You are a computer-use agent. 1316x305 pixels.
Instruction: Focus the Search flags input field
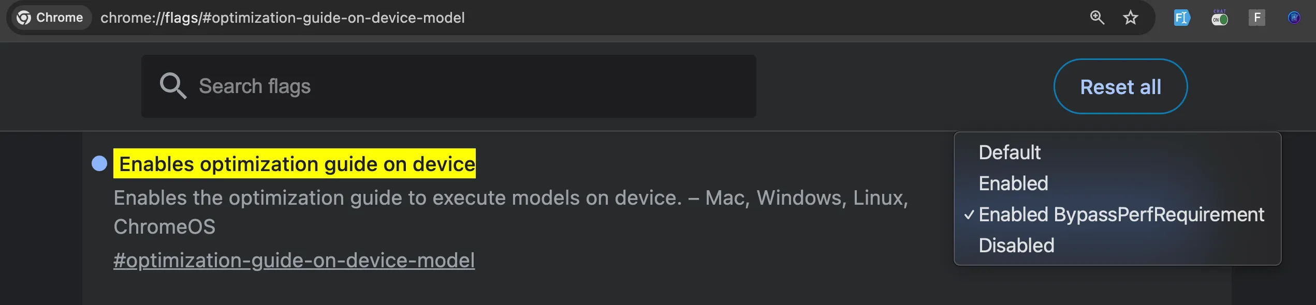[x=466, y=86]
